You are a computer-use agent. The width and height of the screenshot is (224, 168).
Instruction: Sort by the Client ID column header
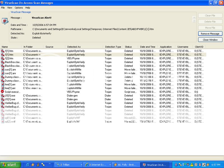[x=199, y=47]
